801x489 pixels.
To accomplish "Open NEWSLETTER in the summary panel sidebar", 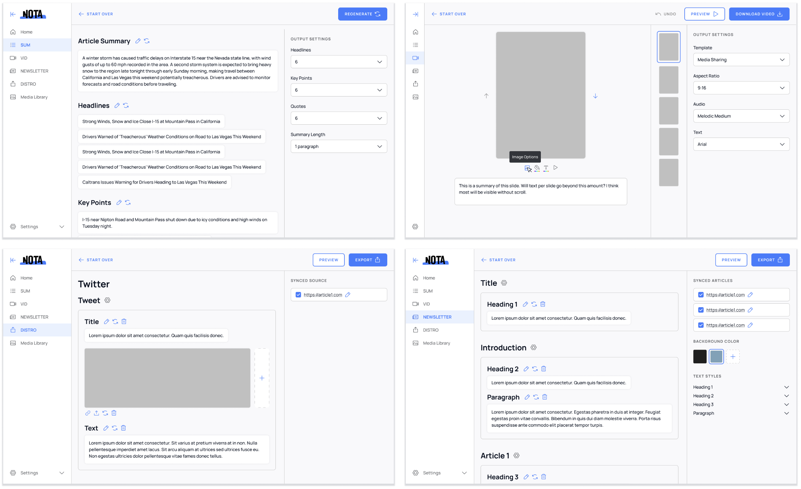I will click(x=34, y=71).
